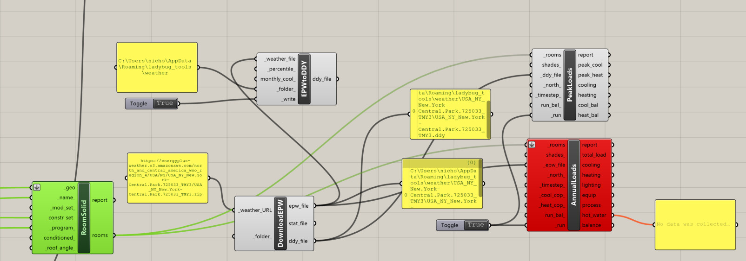Image resolution: width=746 pixels, height=261 pixels.
Task: Select the {0} panel with the AppData epw path
Action: coord(442,184)
